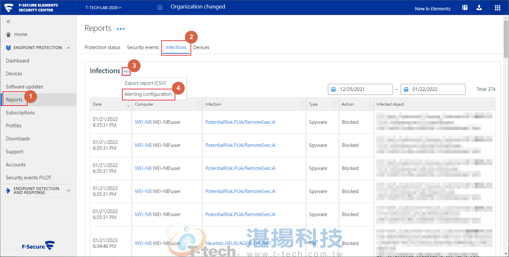Sort table by Date column arrows

pos(128,104)
